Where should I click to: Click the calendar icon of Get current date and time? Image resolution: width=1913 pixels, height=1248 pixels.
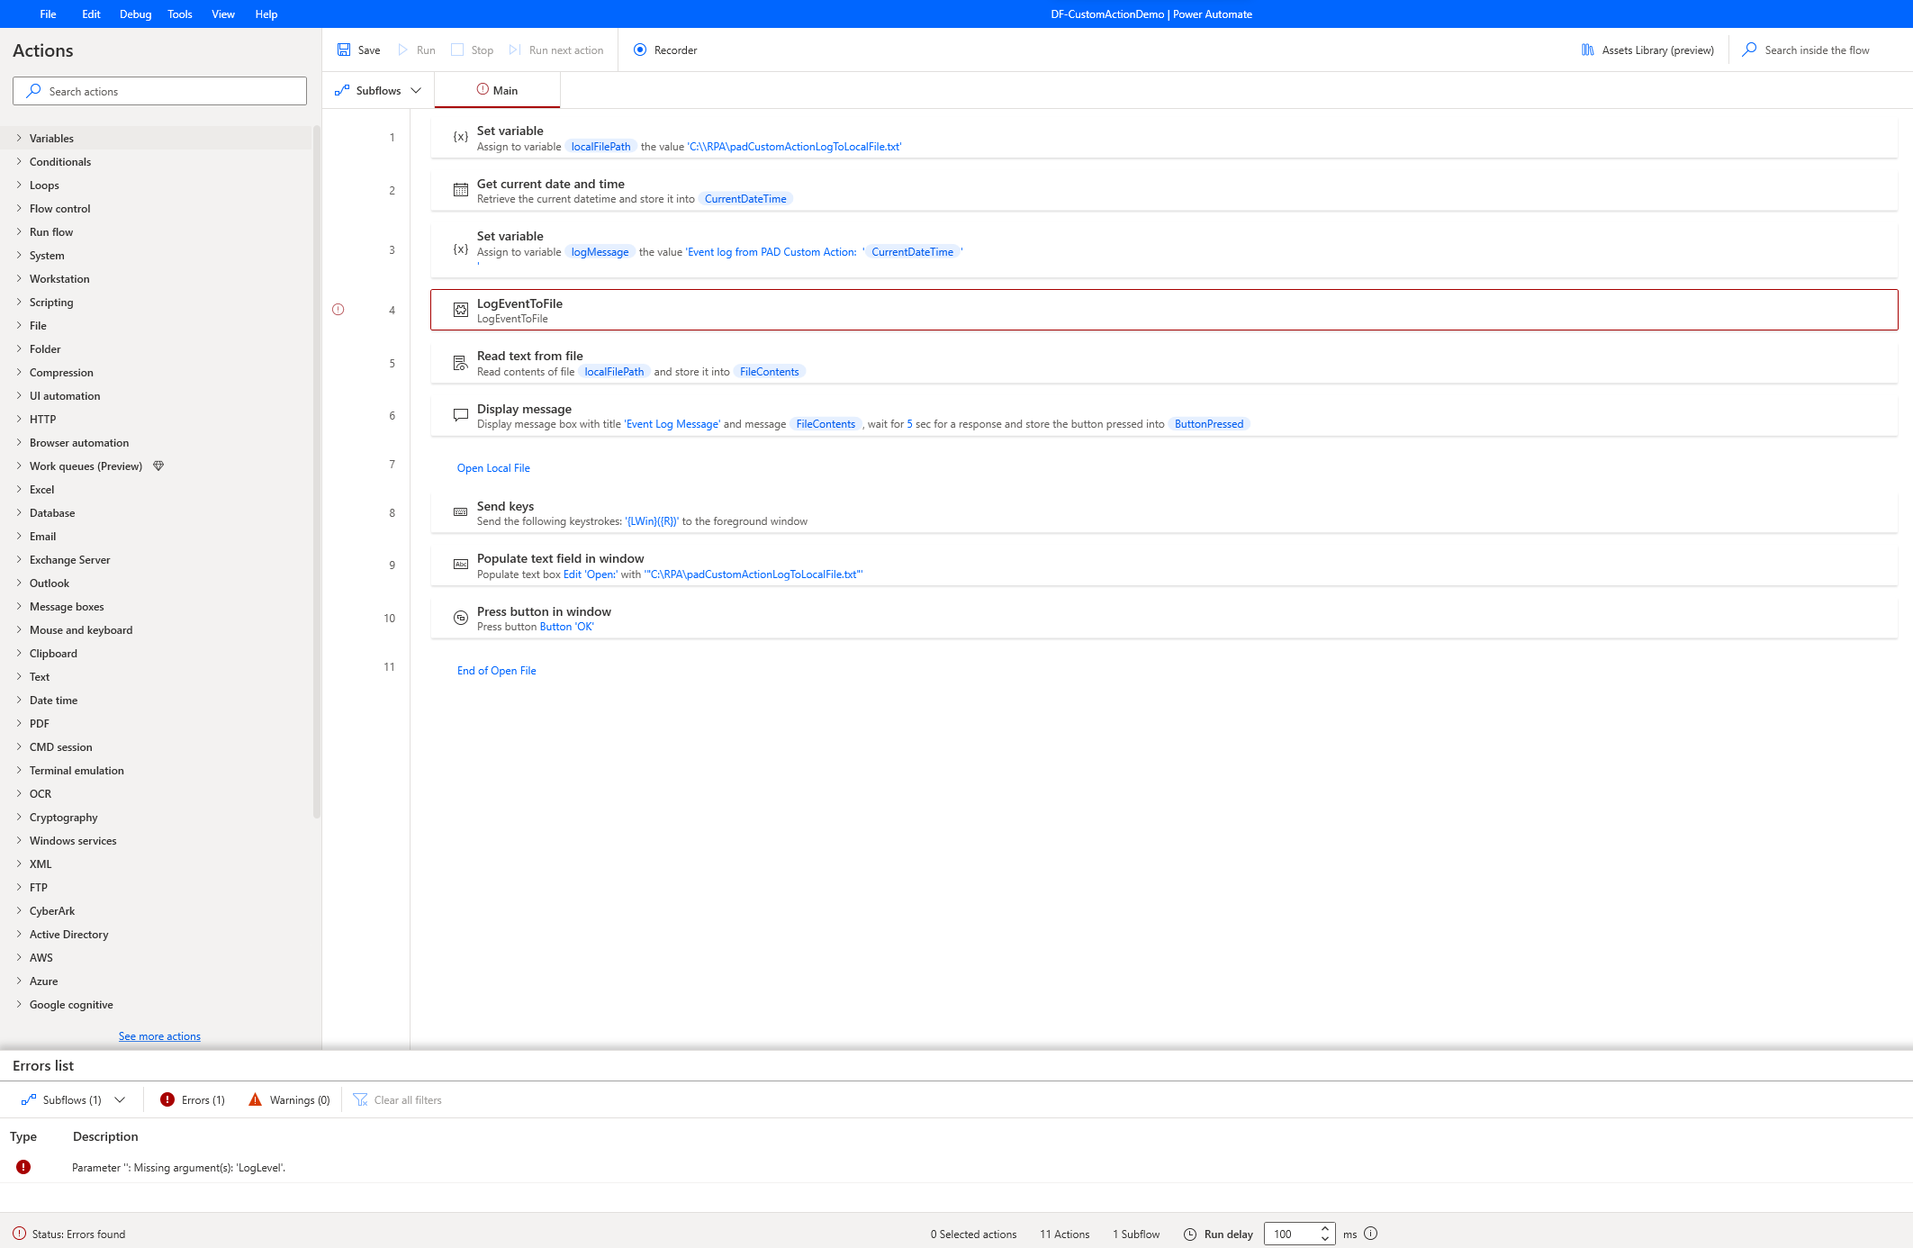460,190
